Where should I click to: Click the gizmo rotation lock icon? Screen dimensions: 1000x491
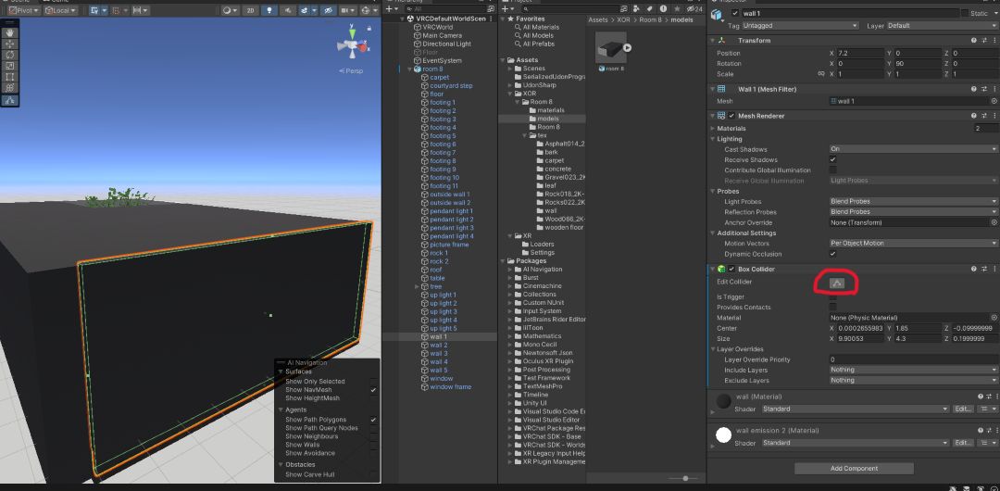[369, 29]
